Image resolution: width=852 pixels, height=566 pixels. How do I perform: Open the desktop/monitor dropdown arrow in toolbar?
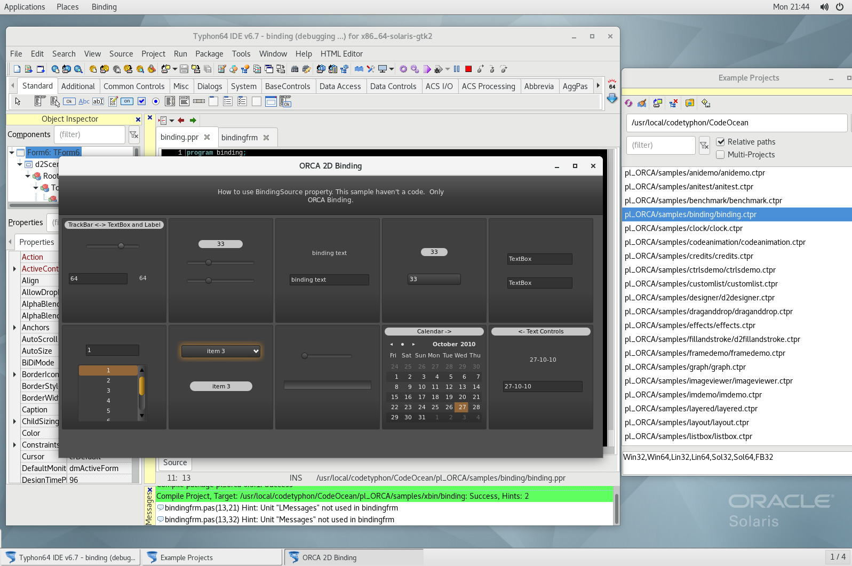tap(392, 69)
